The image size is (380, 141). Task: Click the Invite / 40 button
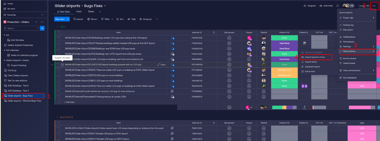pos(364,6)
